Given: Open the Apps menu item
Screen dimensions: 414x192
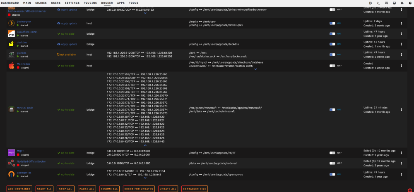Looking at the screenshot, I should pyautogui.click(x=121, y=3).
